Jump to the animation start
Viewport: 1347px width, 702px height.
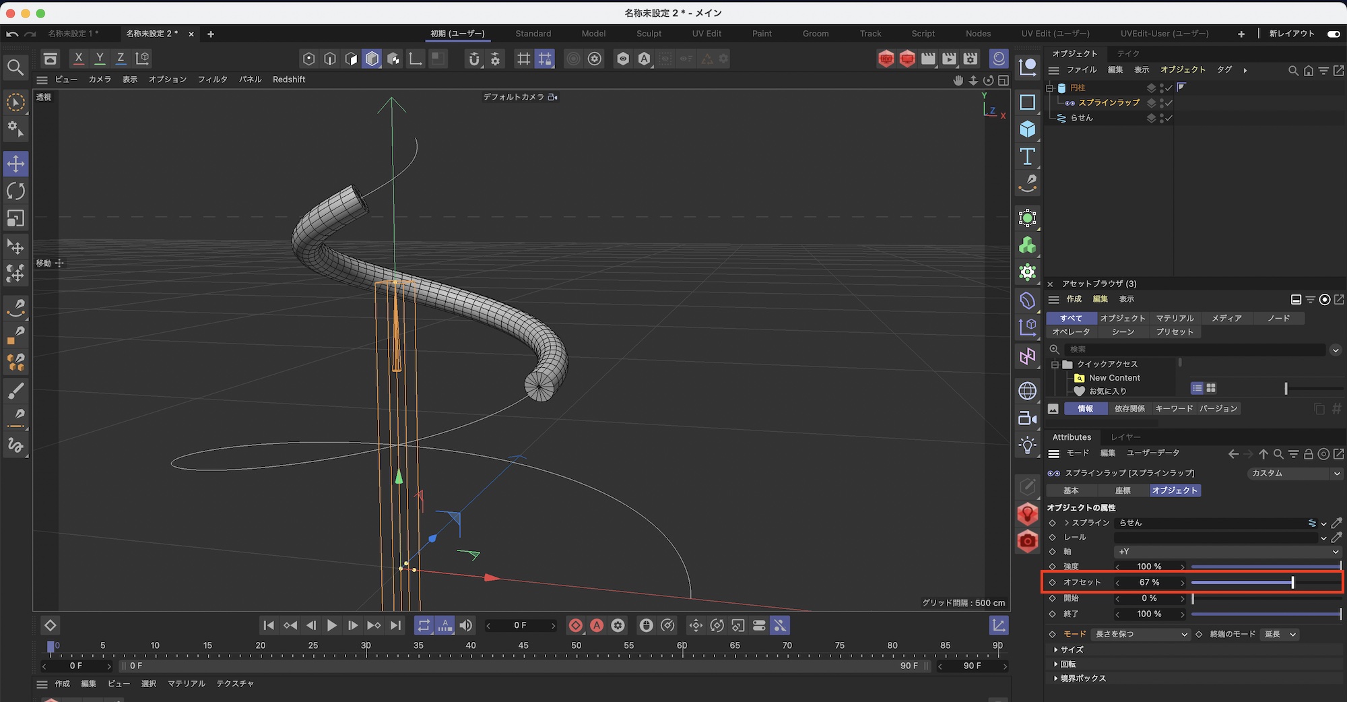point(269,625)
